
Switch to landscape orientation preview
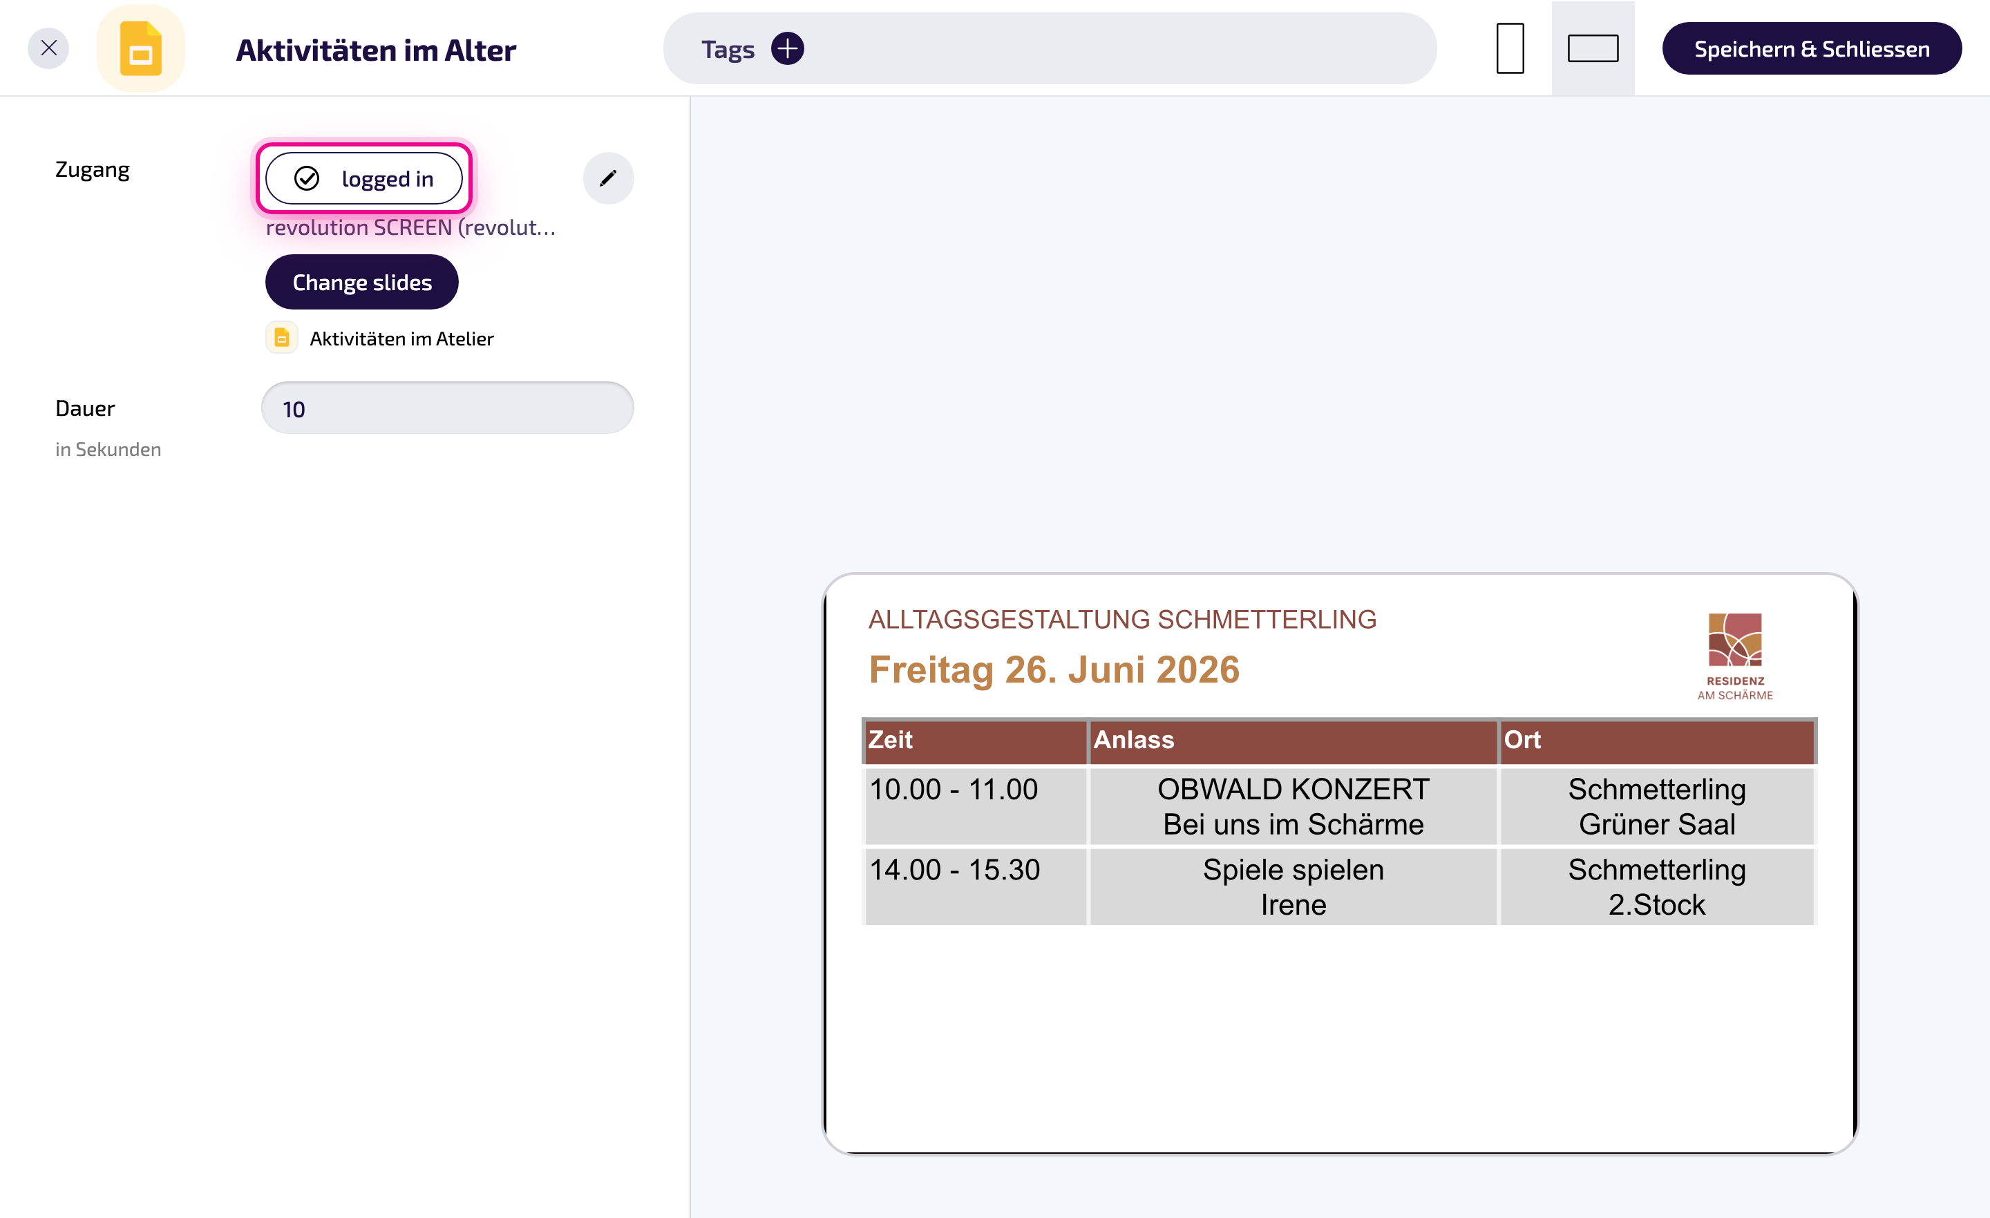(1593, 48)
